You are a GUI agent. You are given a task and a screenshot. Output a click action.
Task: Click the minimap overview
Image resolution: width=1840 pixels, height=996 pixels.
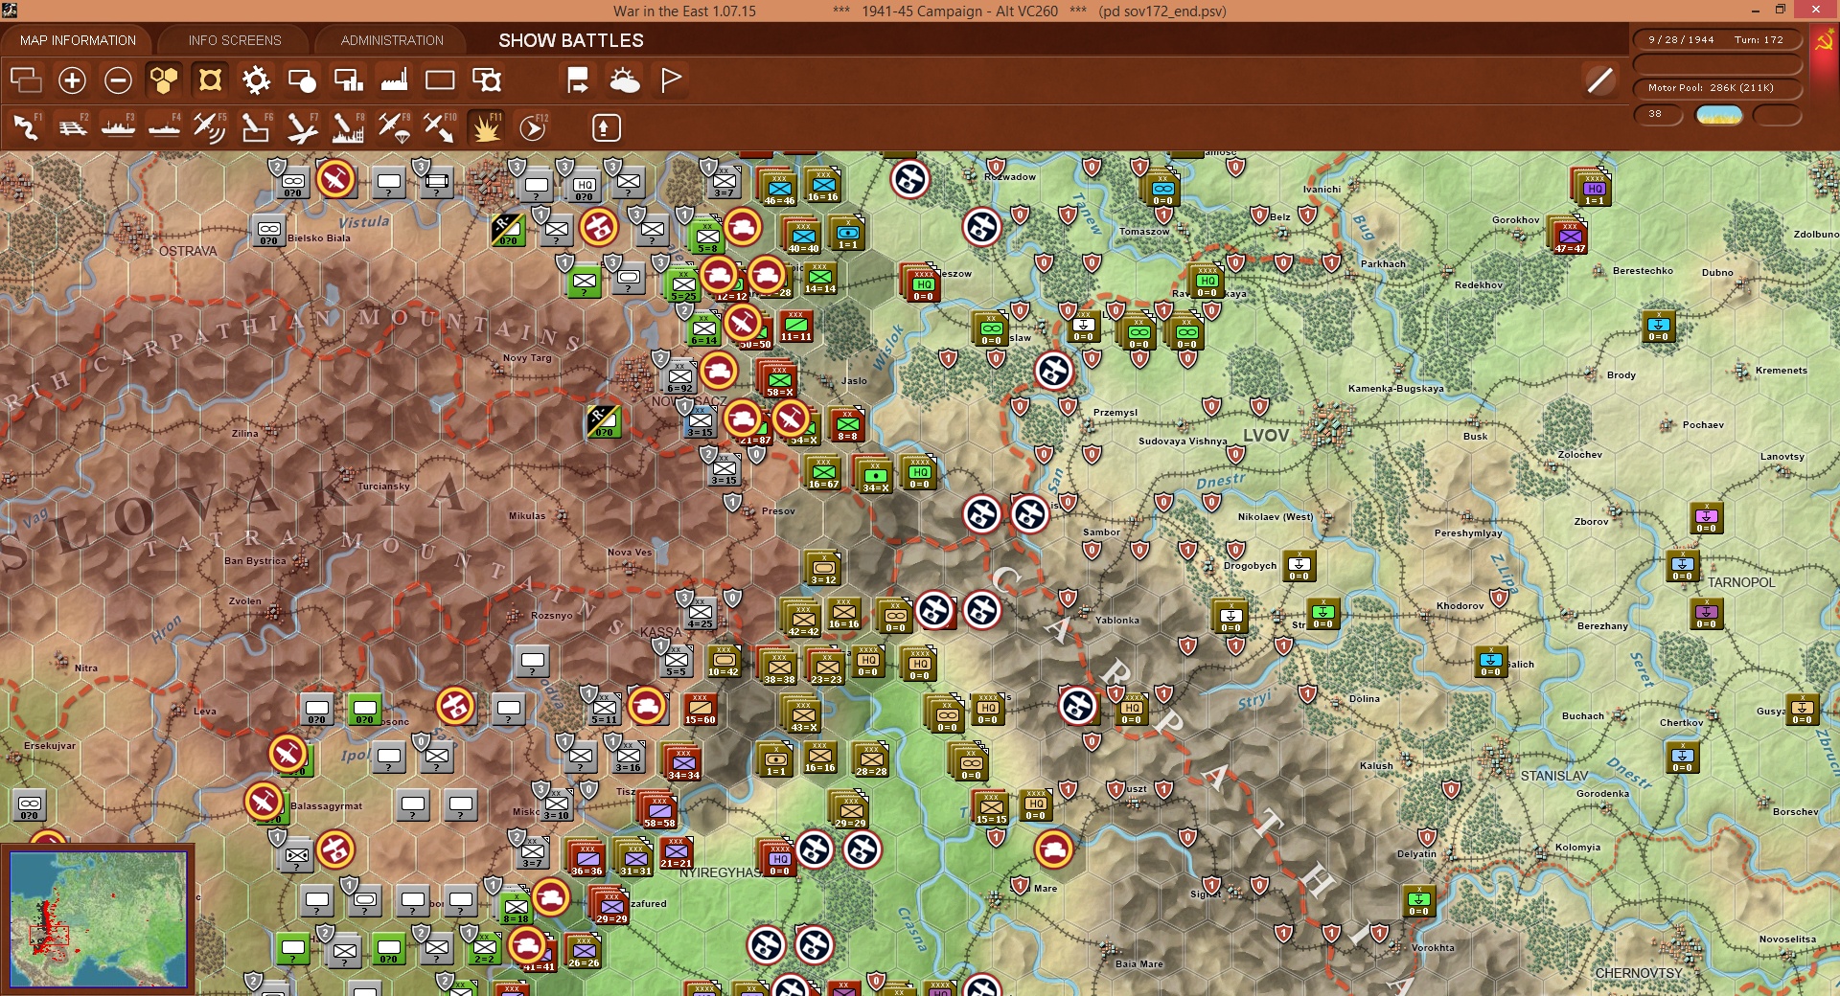click(x=98, y=919)
